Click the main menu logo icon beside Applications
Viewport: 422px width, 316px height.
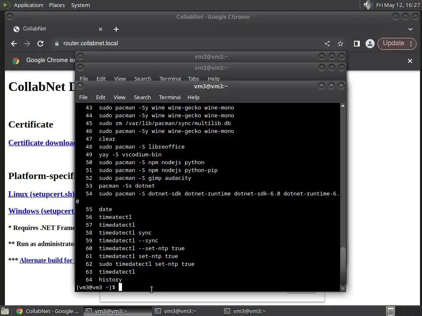[7, 5]
